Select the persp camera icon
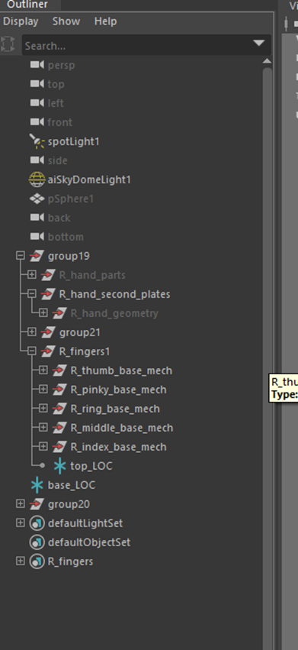This screenshot has width=298, height=650. 37,65
